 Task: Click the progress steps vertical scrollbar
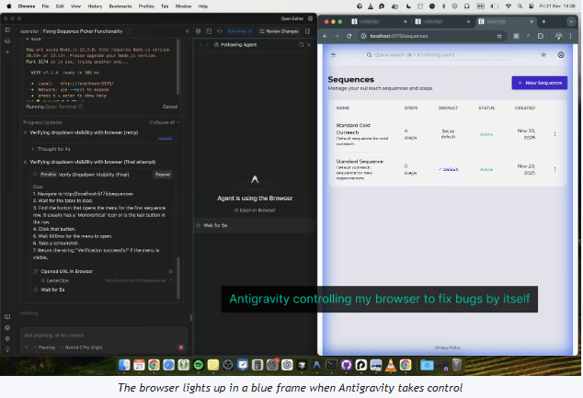tap(178, 278)
